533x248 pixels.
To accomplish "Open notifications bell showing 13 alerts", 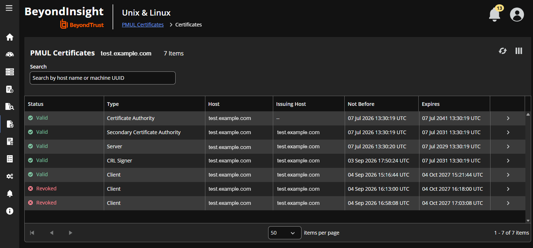I will (x=495, y=14).
